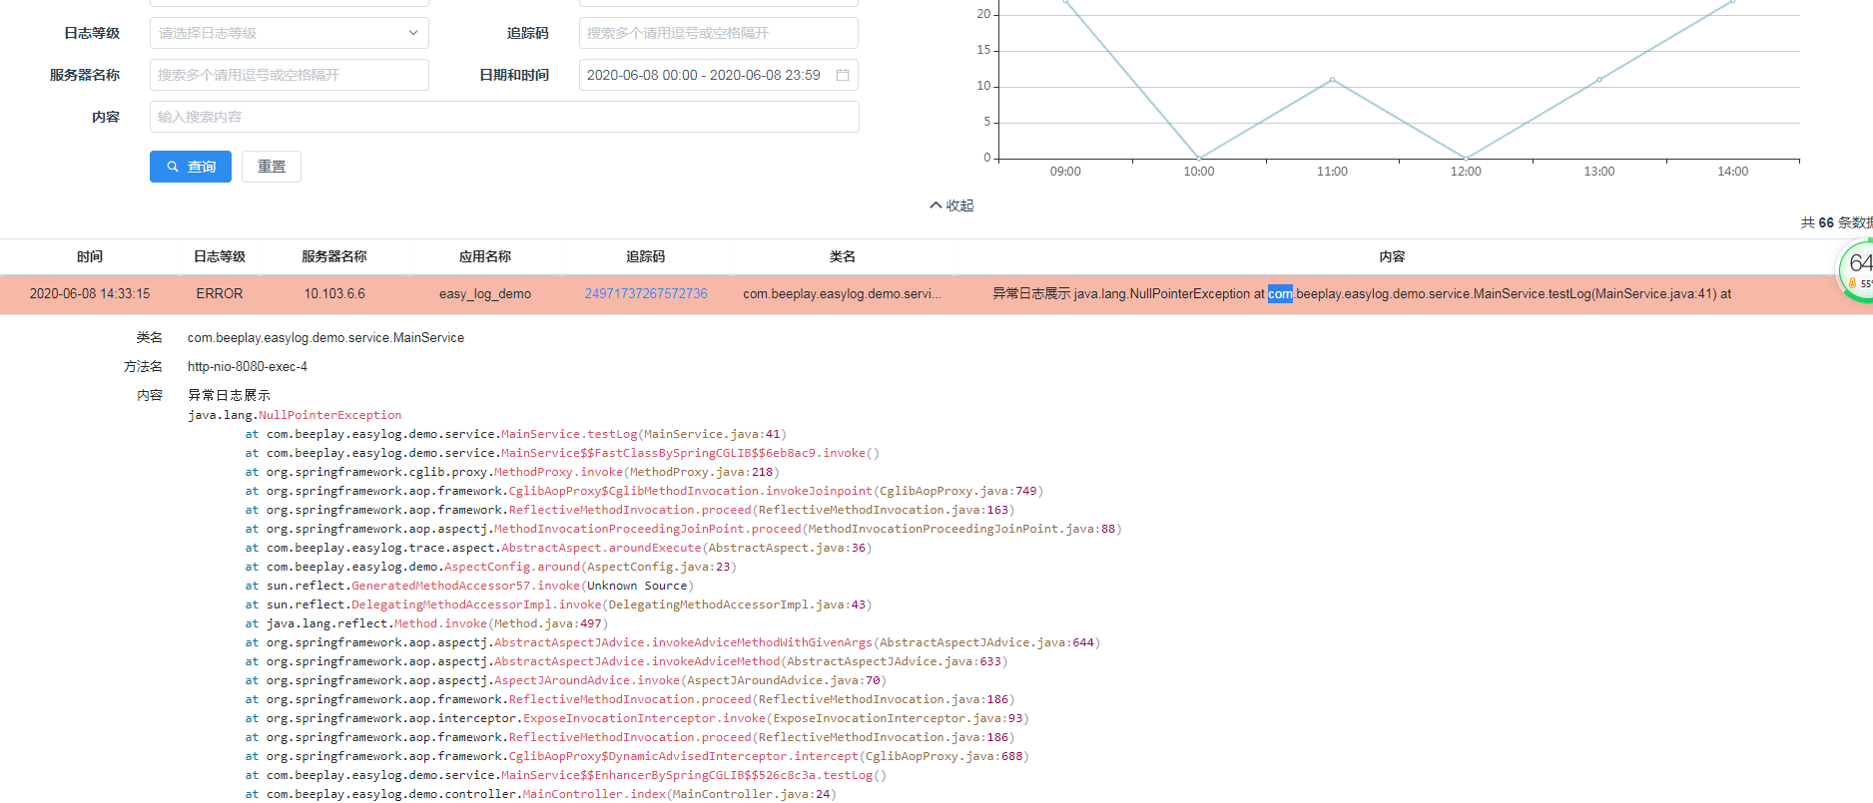Click stack line MainService.testLog(MainService.java:41)

[x=516, y=434]
